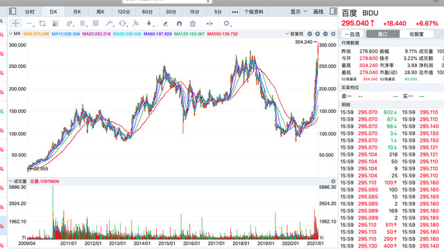Choose the fan lines drawing tool
The image size is (444, 249).
click(x=55, y=24)
